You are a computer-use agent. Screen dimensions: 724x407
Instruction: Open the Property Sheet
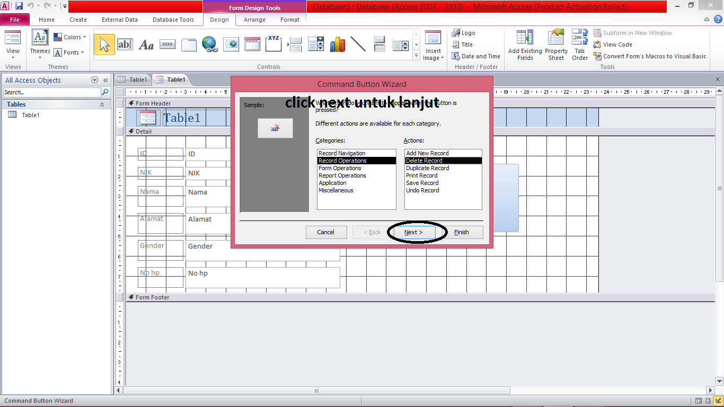click(556, 45)
